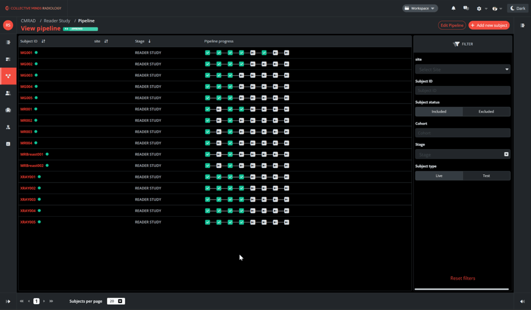Select the highlighted pipeline sidebar icon
531x310 pixels.
[8, 76]
